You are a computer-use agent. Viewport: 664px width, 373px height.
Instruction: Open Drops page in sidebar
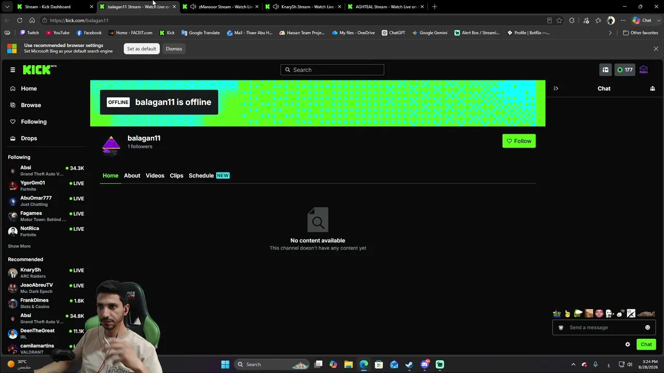click(29, 138)
